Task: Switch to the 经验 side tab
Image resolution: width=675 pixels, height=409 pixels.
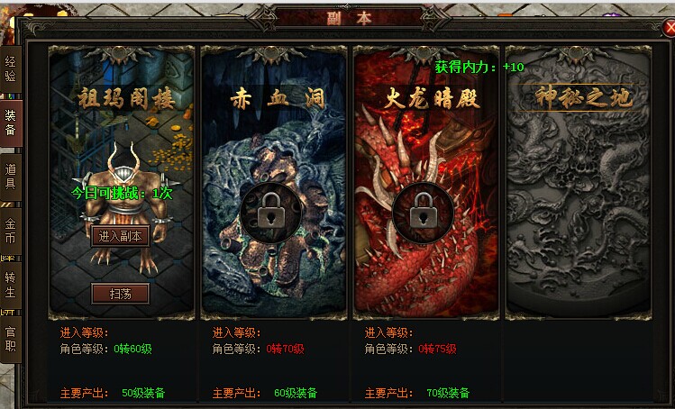Action: (x=10, y=68)
